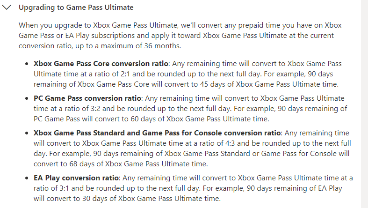The height and width of the screenshot is (208, 368).
Task: Click the bullet before Xbox Game Pass Core
Action: [x=27, y=64]
